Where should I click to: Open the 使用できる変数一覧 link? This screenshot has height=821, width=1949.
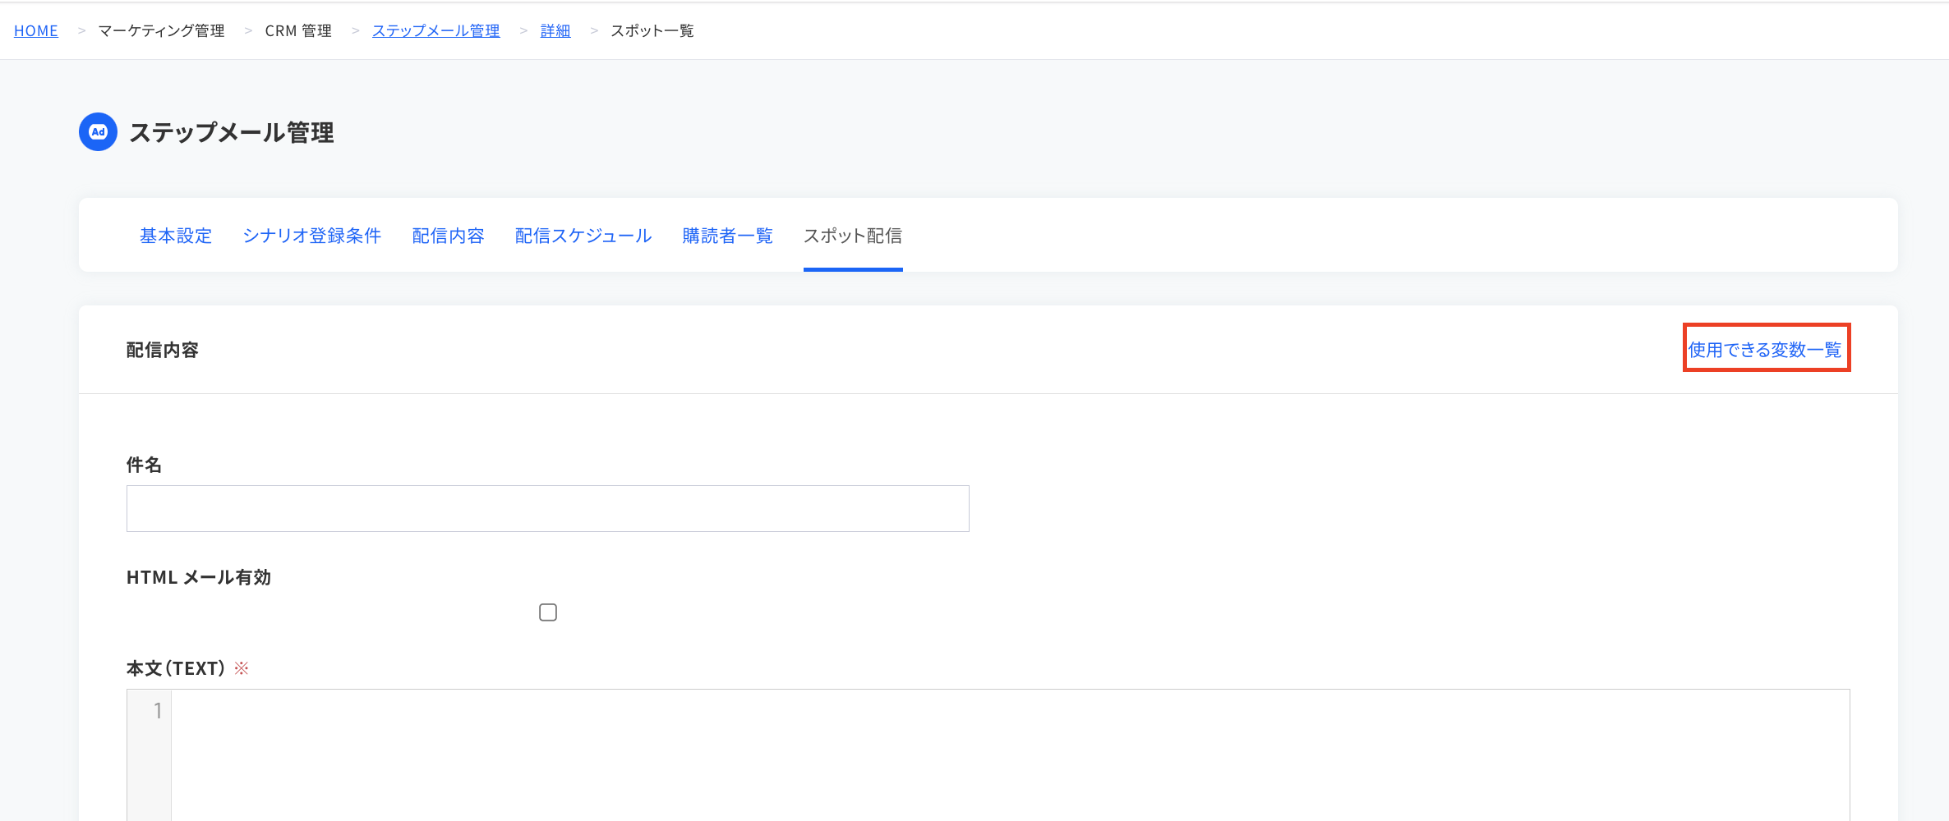(x=1765, y=350)
